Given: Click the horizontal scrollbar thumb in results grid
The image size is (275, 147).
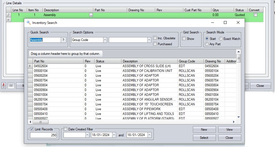Looking at the screenshot, I should tap(40, 122).
